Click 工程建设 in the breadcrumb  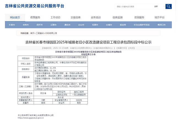(40, 33)
